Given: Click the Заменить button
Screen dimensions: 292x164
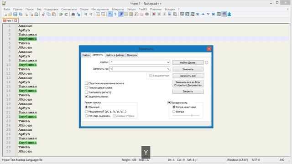Looking at the screenshot, I should pos(188,69).
